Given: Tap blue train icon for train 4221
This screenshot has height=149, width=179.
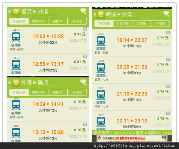Looking at the screenshot, I should [101, 41].
